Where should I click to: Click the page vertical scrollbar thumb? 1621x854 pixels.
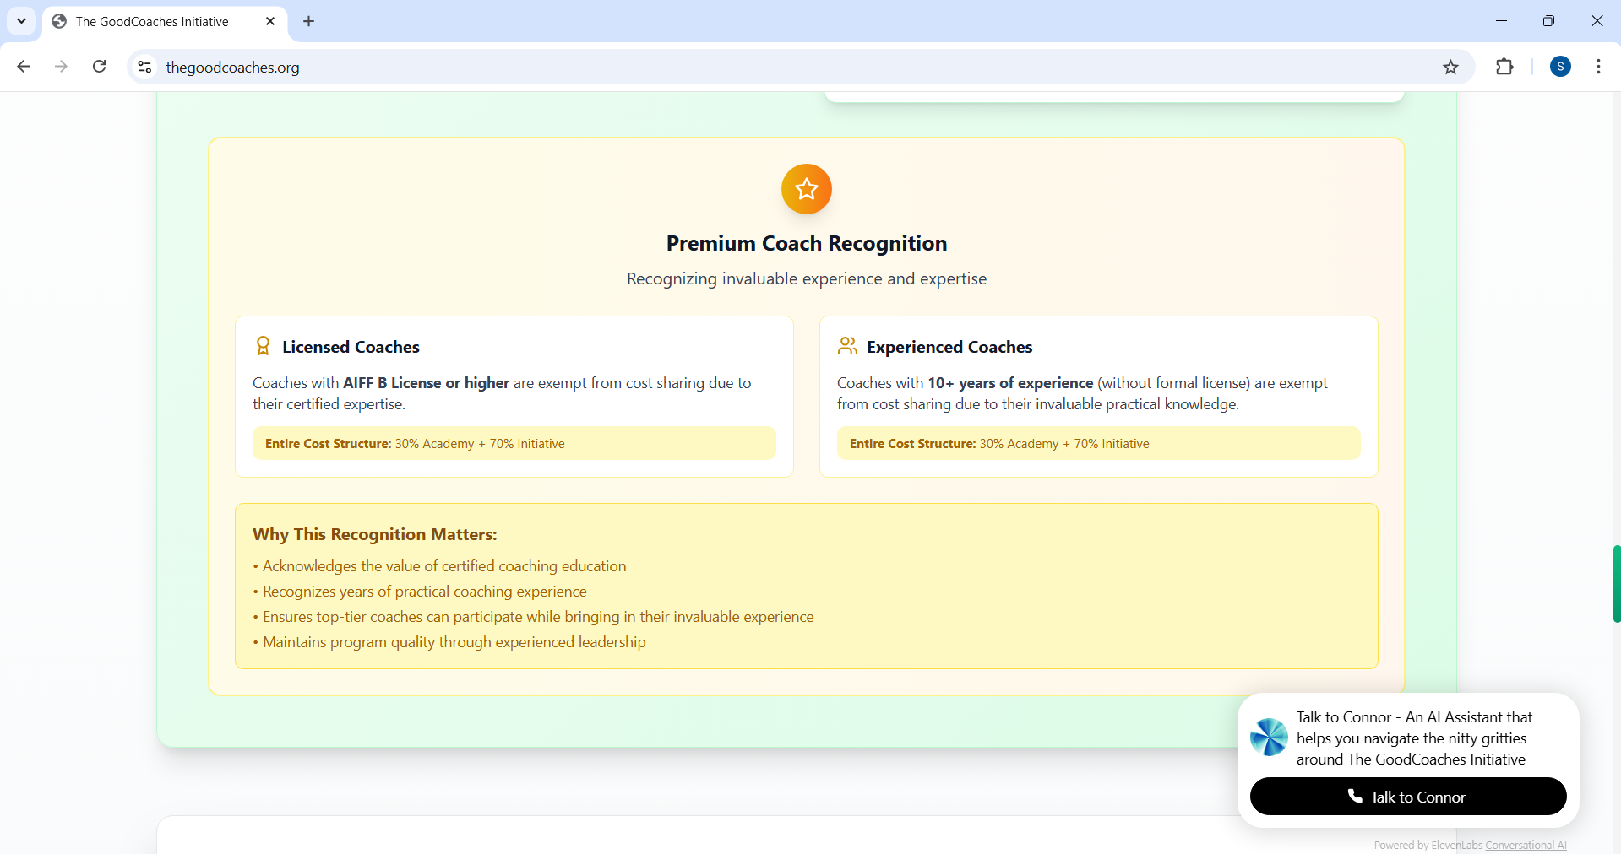pos(1616,584)
